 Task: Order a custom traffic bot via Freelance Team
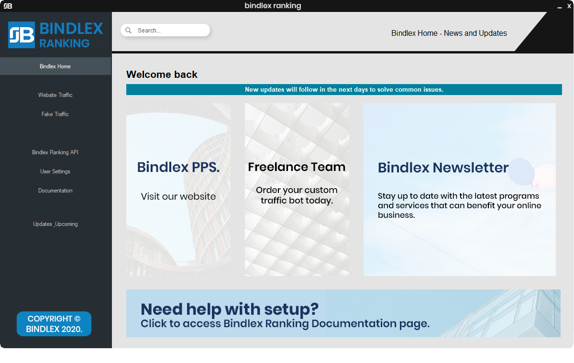tap(297, 189)
